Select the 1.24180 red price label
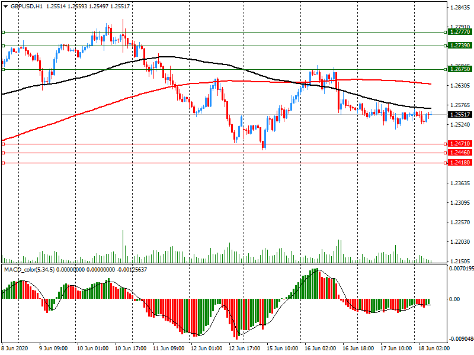The height and width of the screenshot is (355, 474). 460,163
